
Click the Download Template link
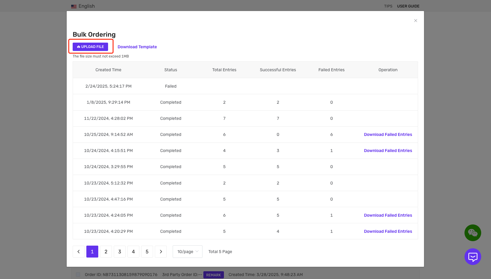tap(137, 47)
